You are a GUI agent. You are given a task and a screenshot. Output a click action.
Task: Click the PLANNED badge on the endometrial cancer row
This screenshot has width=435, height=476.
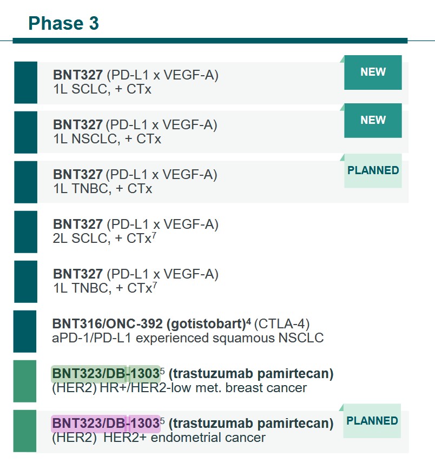click(x=372, y=421)
